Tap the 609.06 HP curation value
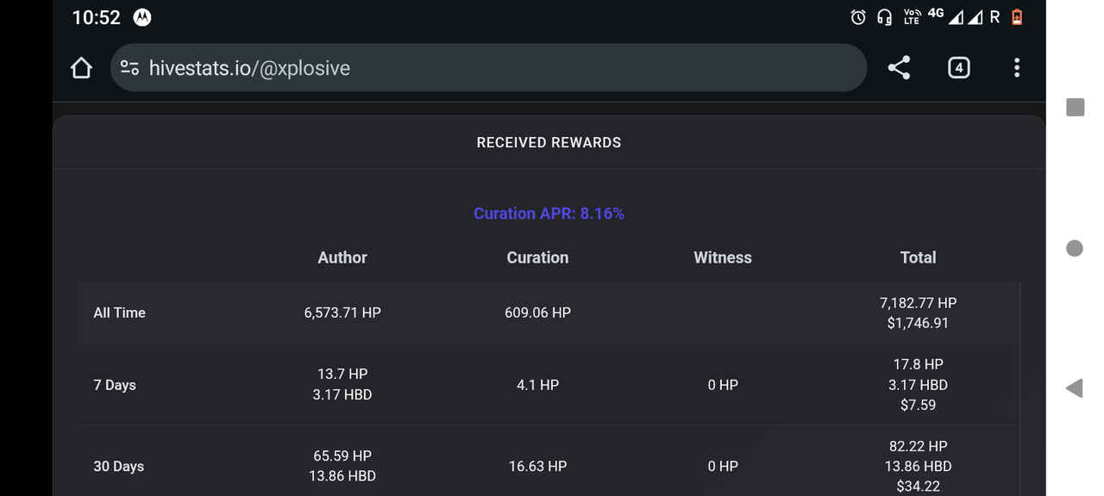Viewport: 1104px width, 496px height. click(x=537, y=313)
